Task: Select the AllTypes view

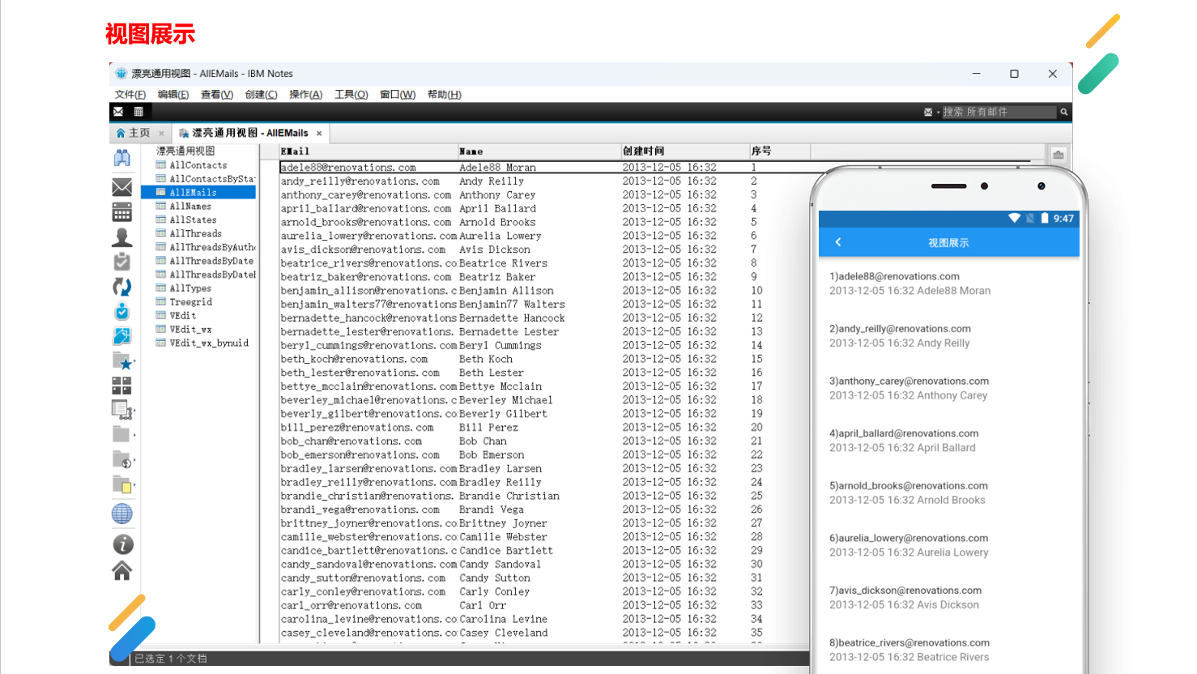Action: click(190, 288)
